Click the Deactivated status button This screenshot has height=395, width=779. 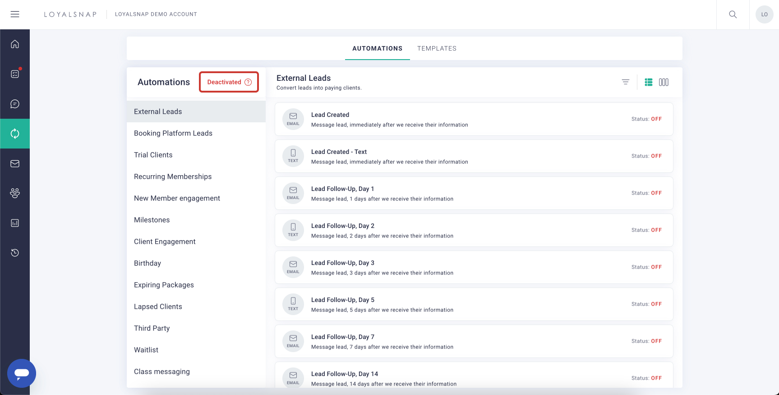click(229, 82)
